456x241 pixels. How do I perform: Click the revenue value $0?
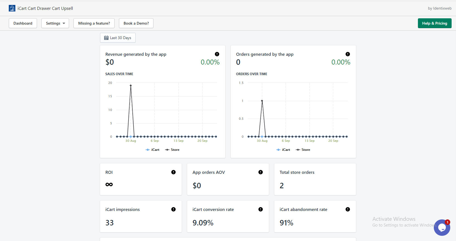tap(110, 62)
